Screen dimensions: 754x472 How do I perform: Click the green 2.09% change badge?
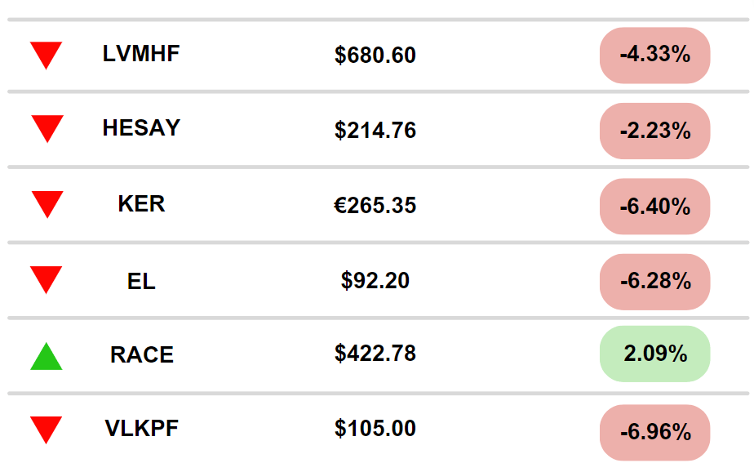coord(654,354)
